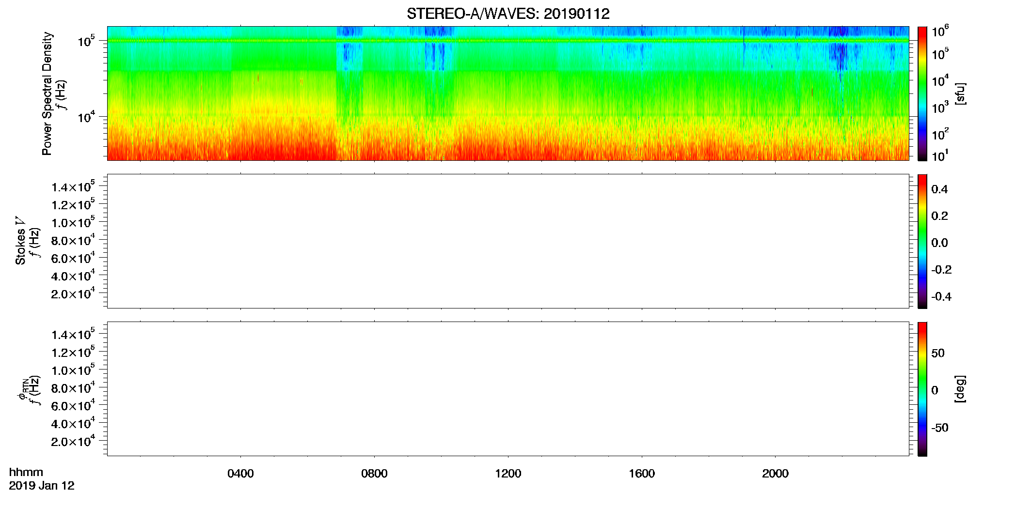Screen dimensions: 1016x523
Task: Click the '1600' time tick label
Action: point(642,474)
